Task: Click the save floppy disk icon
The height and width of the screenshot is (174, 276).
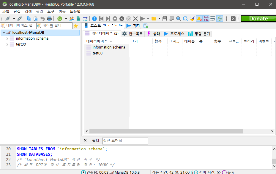Action: tap(165, 19)
